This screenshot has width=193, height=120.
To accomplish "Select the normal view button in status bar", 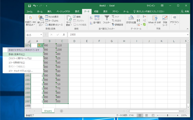I will (x=140, y=115).
